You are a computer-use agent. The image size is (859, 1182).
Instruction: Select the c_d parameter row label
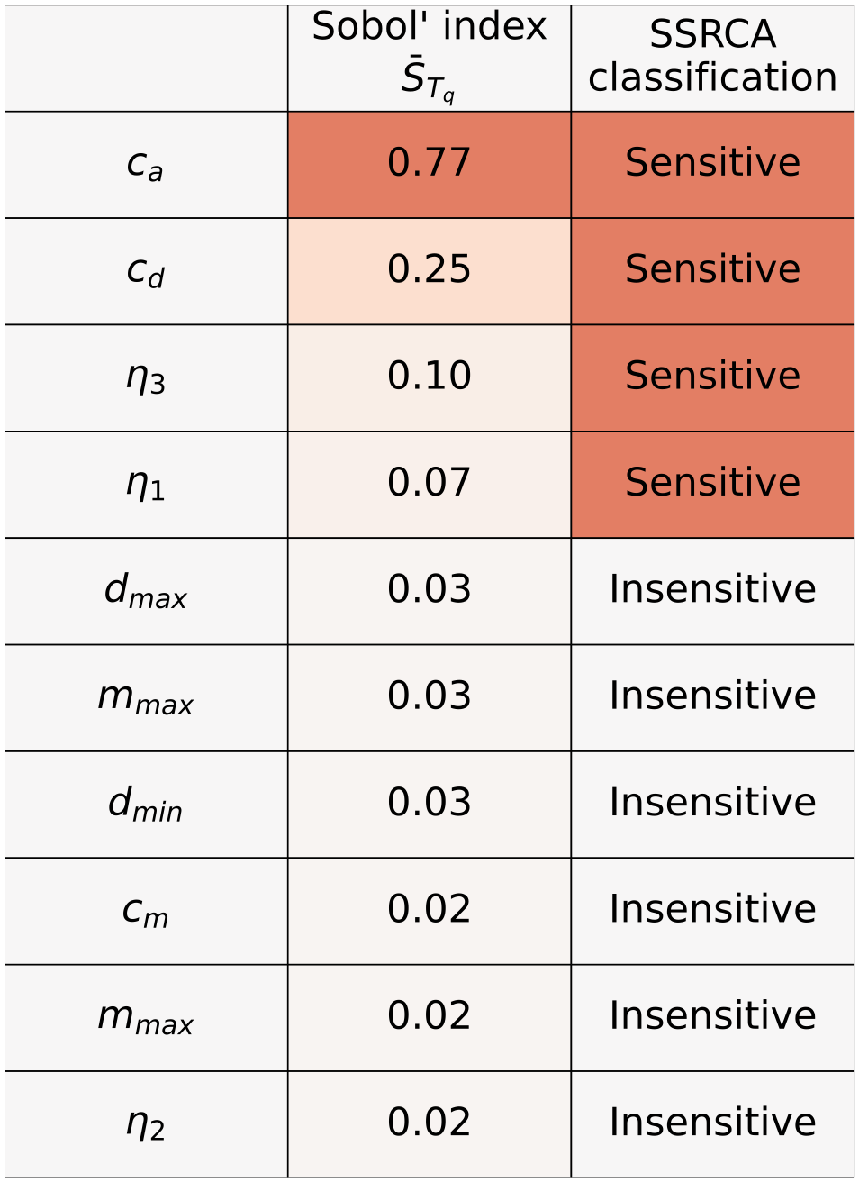[146, 271]
